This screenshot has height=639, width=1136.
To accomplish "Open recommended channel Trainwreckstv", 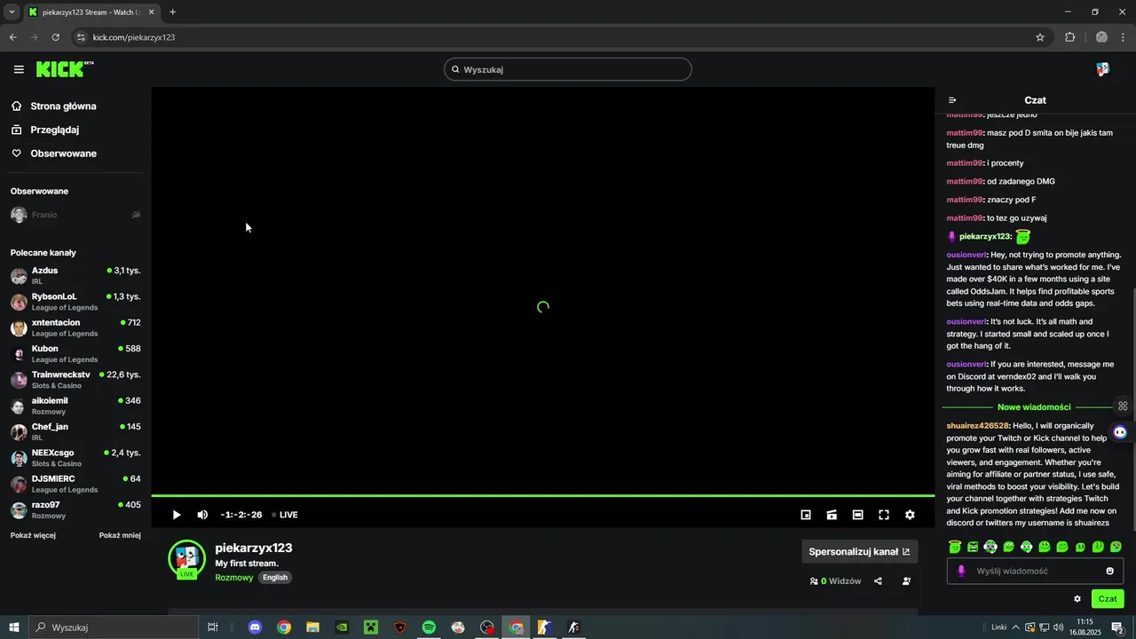I will [75, 380].
